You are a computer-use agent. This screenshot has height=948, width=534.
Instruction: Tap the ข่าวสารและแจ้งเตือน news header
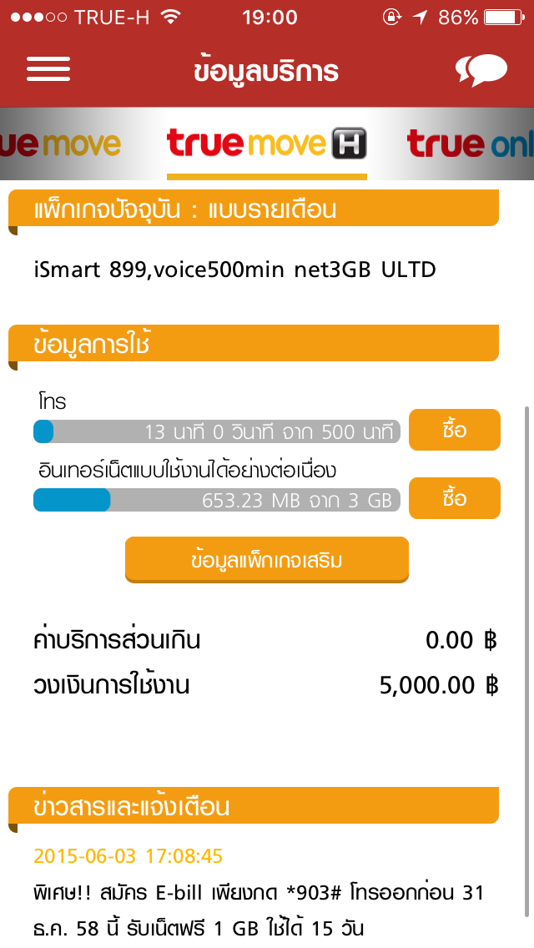tap(254, 807)
